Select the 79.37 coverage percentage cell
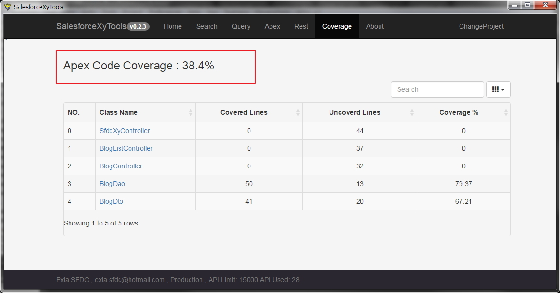The height and width of the screenshot is (293, 560). [x=464, y=184]
